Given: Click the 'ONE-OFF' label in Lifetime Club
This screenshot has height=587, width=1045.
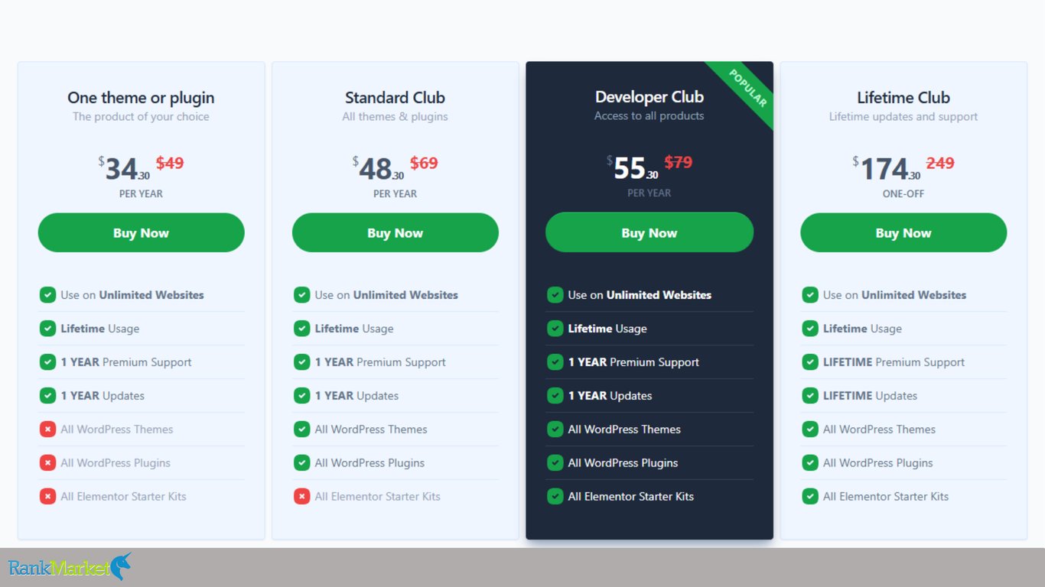Looking at the screenshot, I should 903,194.
